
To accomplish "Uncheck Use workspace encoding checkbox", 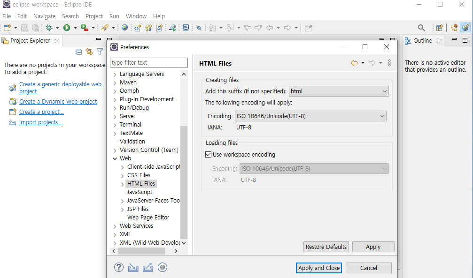I will (209, 155).
